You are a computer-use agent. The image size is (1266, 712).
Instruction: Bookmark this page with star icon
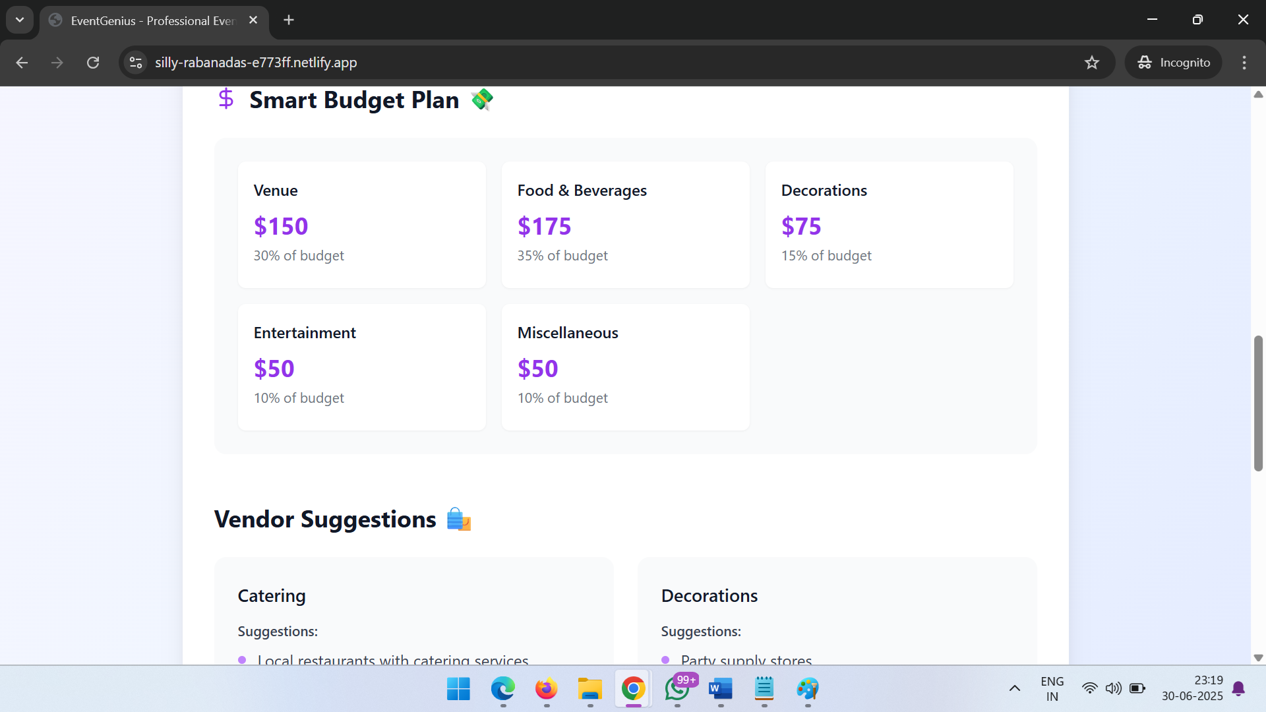pyautogui.click(x=1092, y=63)
